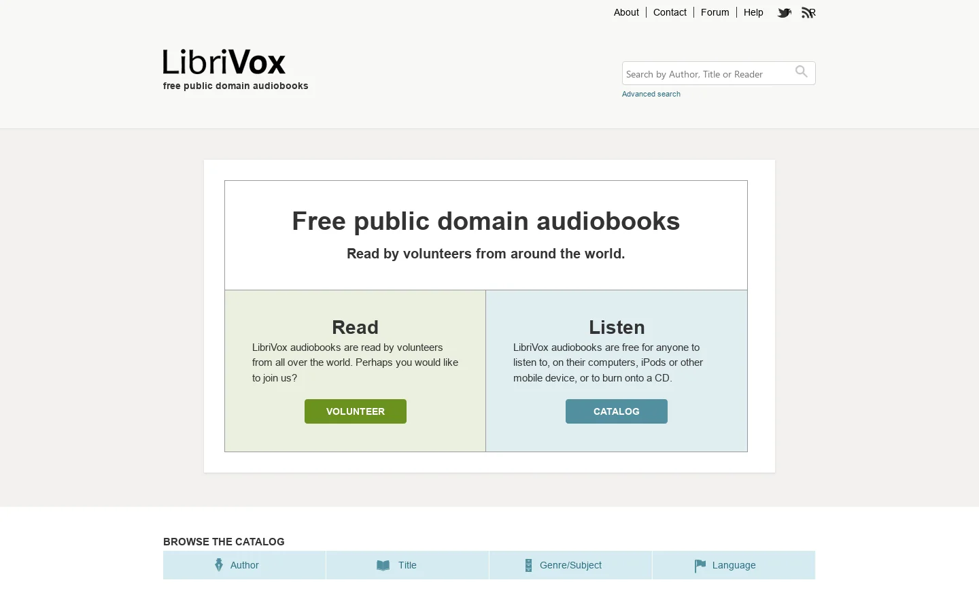Open Advanced search link

[651, 94]
